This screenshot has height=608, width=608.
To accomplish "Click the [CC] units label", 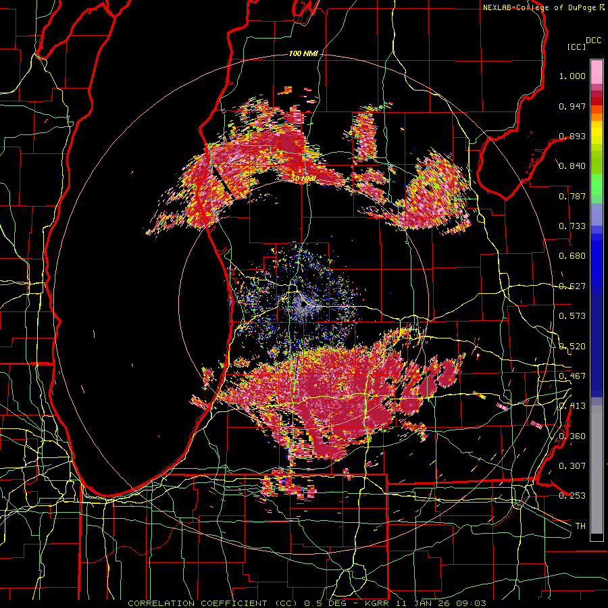I will pos(577,47).
